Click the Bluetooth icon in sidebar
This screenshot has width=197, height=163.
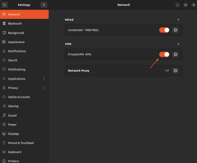coord(4,23)
